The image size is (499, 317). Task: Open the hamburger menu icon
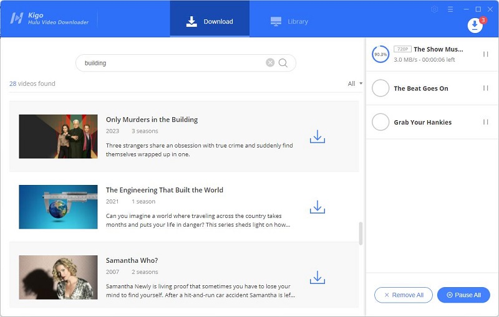(450, 9)
